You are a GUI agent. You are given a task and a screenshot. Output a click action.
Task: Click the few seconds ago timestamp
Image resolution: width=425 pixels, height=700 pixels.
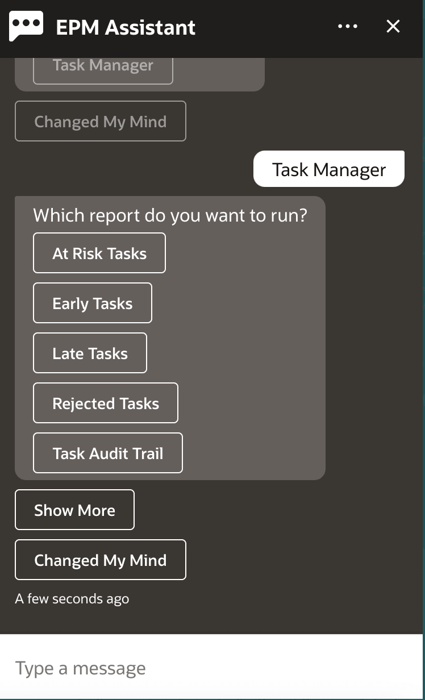tap(72, 598)
